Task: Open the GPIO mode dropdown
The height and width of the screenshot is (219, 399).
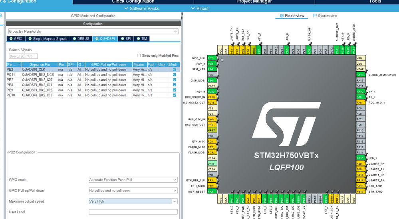Action: click(x=133, y=180)
